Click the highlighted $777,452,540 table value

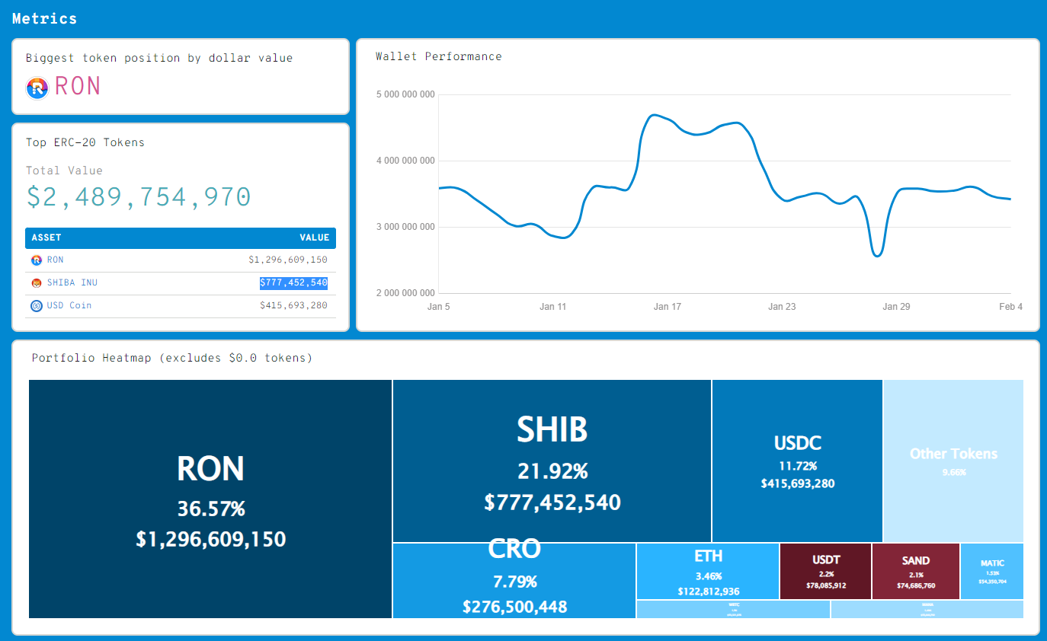(293, 282)
